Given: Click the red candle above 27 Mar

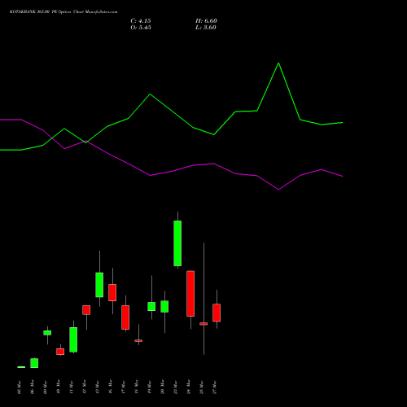Looking at the screenshot, I should click(217, 313).
